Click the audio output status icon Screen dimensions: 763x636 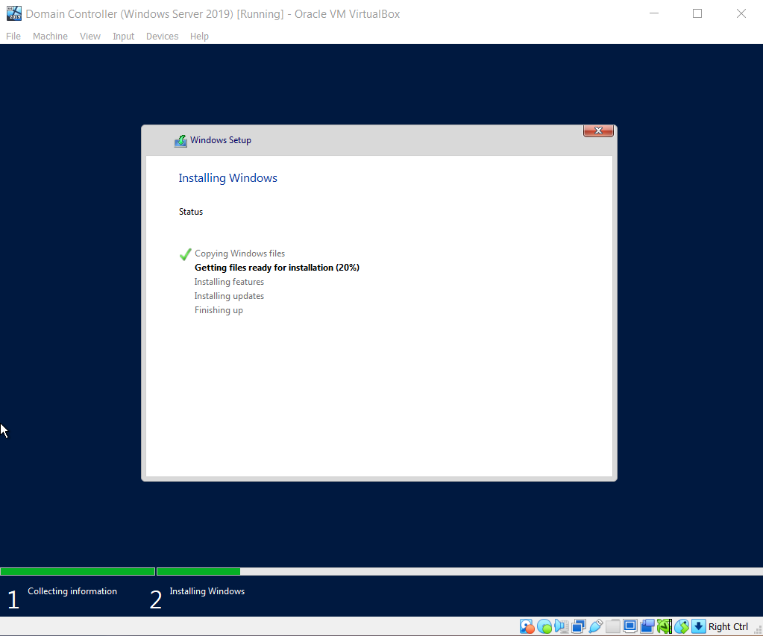click(x=562, y=626)
